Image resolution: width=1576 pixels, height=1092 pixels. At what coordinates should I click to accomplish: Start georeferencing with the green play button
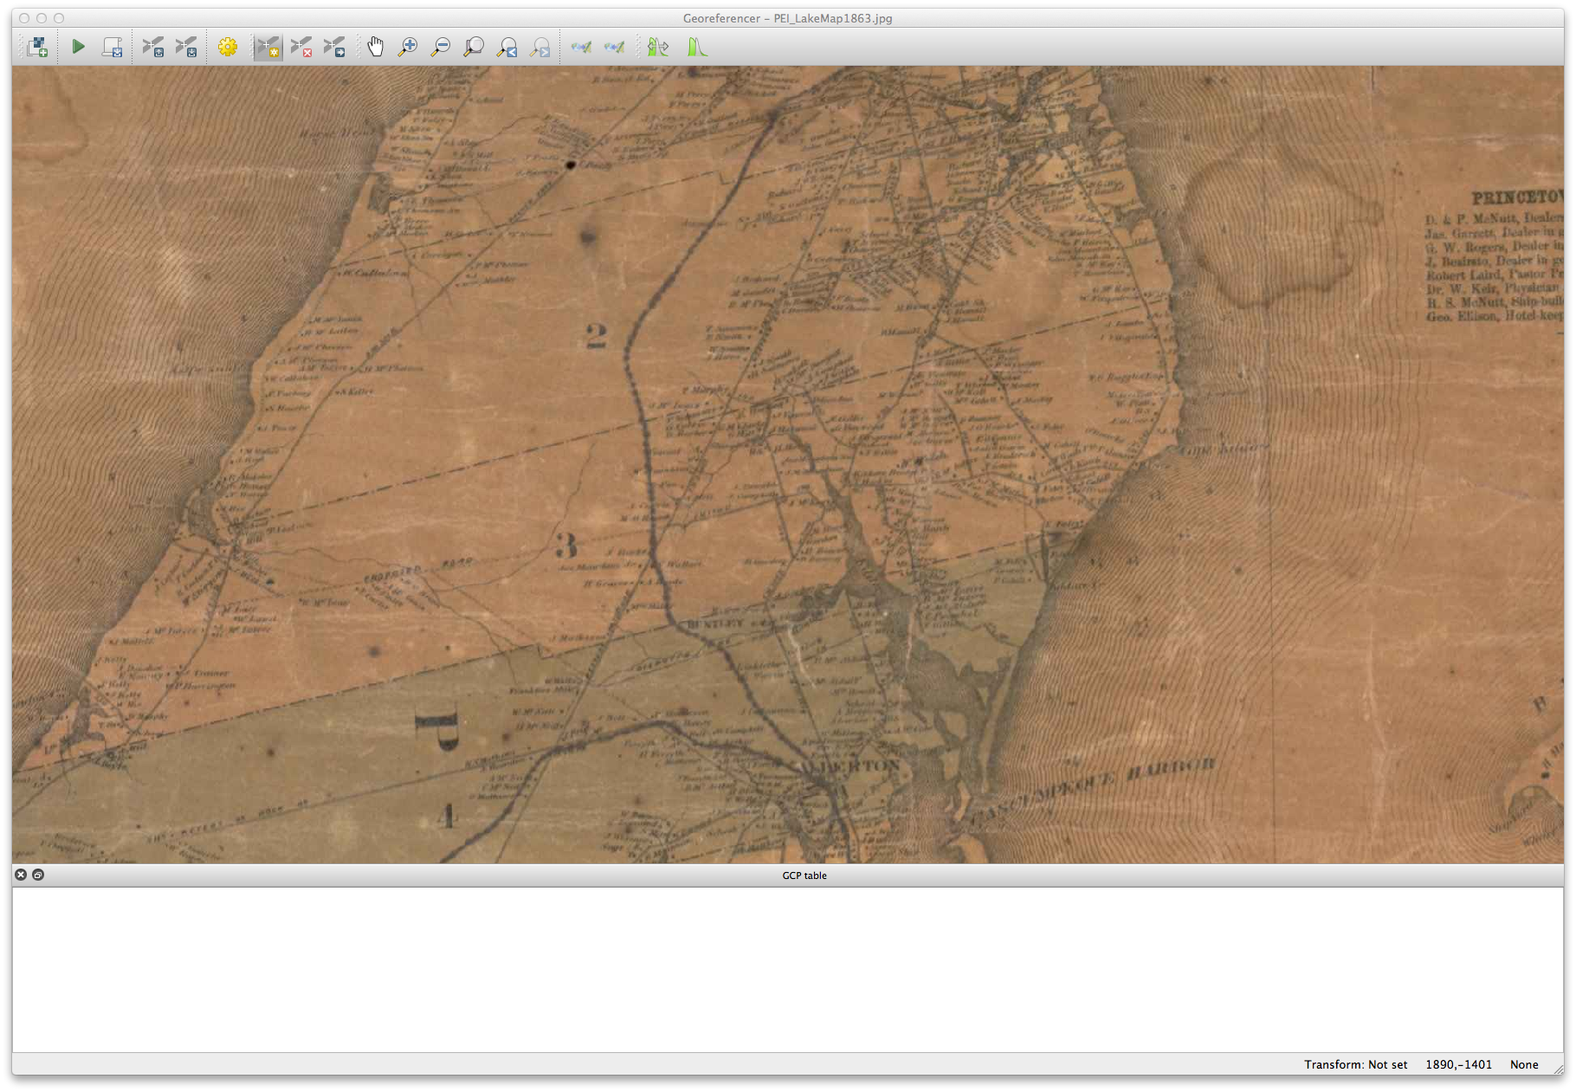click(78, 47)
